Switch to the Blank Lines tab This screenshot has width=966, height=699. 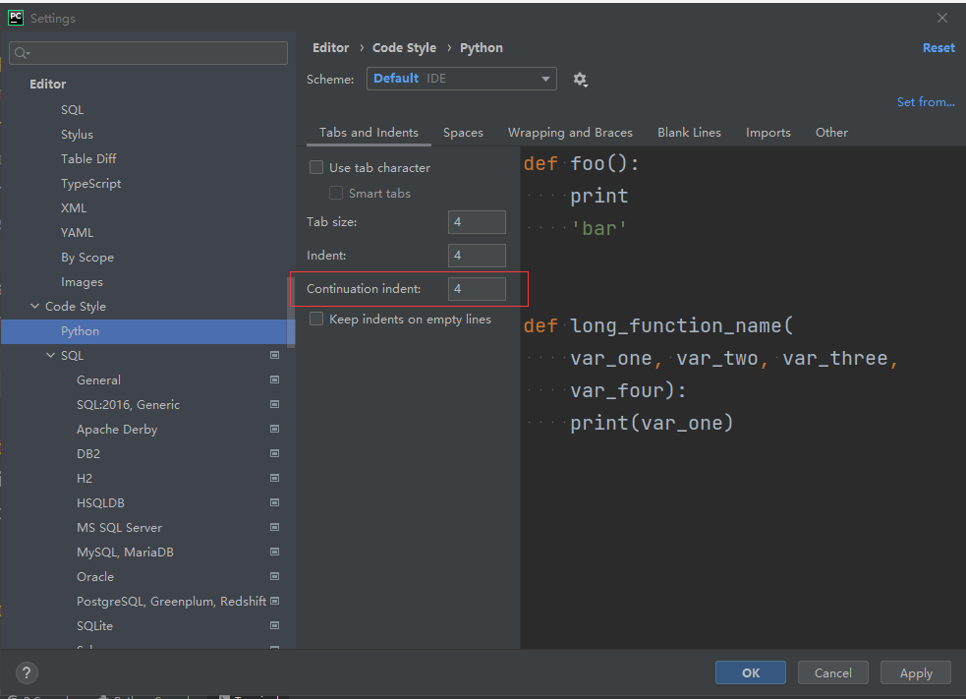point(689,133)
